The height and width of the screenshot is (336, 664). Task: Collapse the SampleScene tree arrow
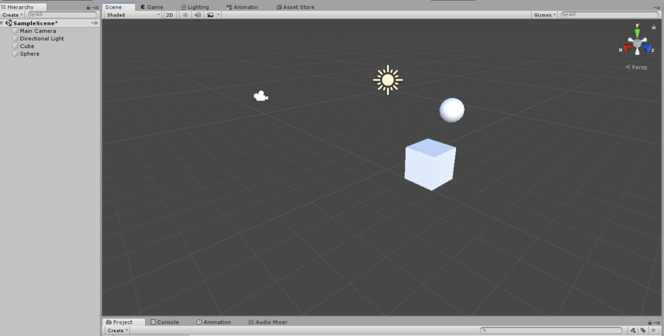tap(3, 23)
